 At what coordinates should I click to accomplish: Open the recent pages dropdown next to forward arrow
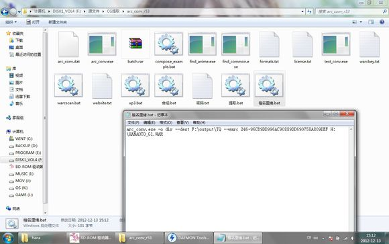click(19, 11)
